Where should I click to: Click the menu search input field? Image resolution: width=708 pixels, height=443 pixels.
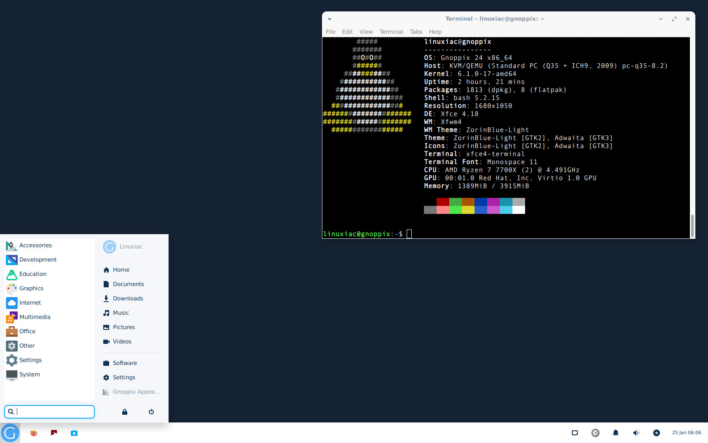[49, 412]
